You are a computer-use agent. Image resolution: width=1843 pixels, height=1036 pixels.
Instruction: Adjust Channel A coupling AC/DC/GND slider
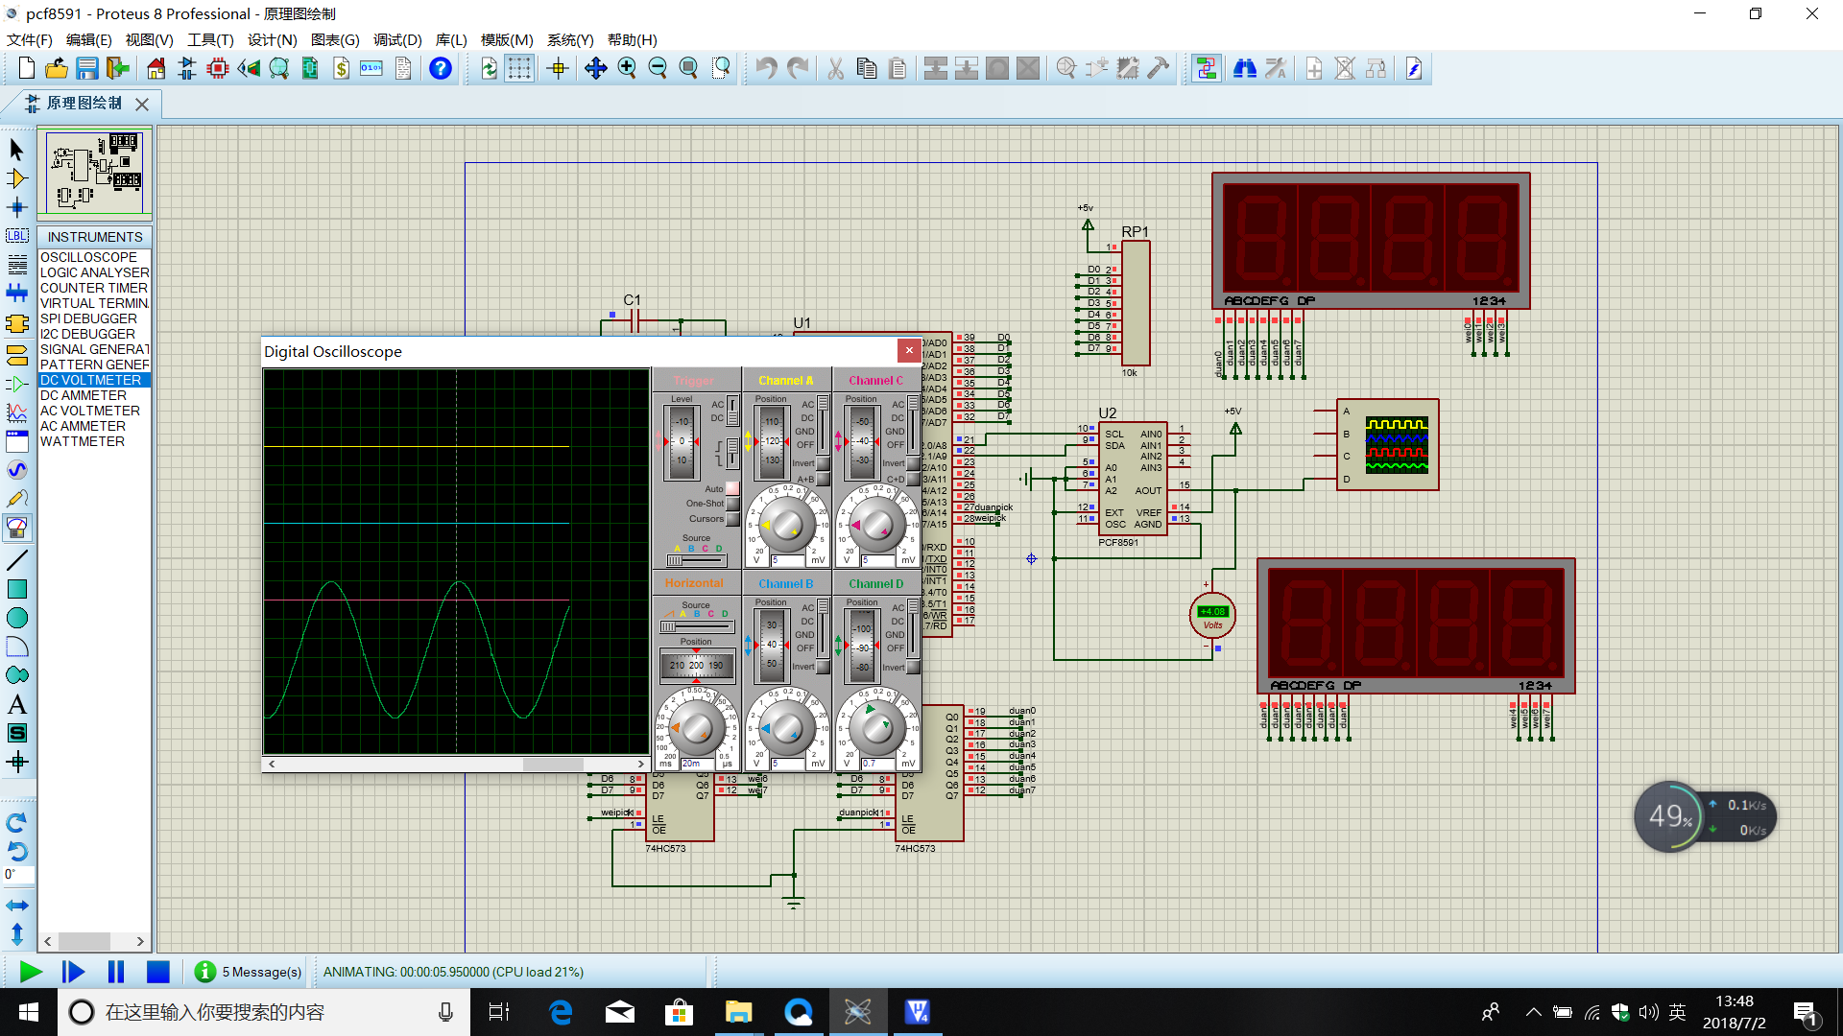pos(823,424)
